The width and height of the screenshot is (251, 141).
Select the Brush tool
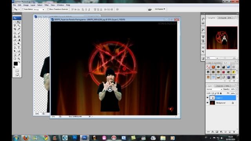[19, 33]
